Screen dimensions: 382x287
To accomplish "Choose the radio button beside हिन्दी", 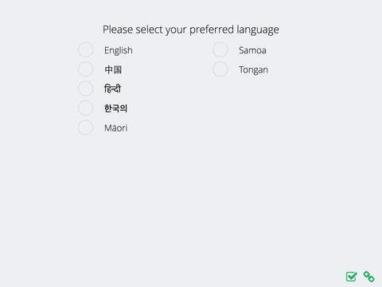I will coord(85,88).
